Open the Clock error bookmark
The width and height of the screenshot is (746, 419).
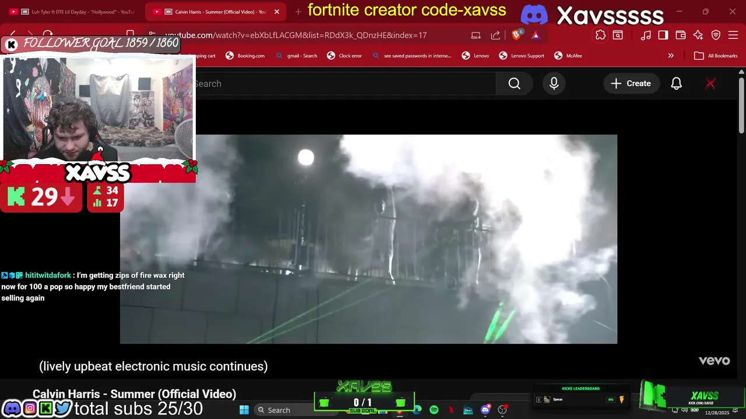[344, 56]
